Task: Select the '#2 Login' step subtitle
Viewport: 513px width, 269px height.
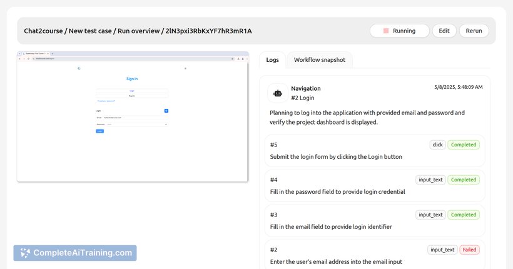Action: point(303,98)
